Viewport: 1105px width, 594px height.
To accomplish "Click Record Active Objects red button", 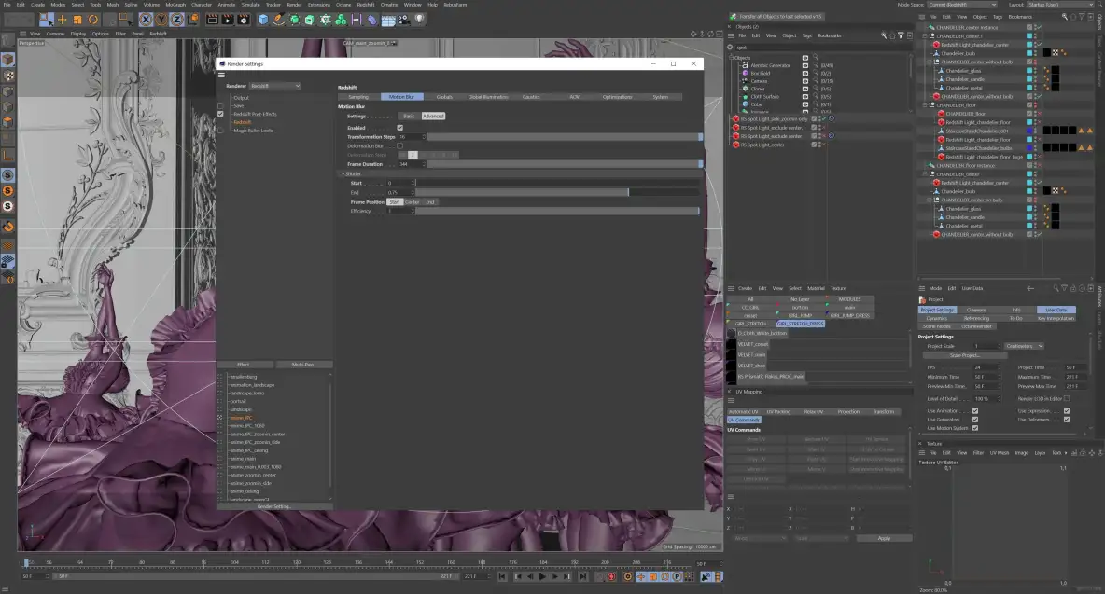I will pyautogui.click(x=611, y=576).
